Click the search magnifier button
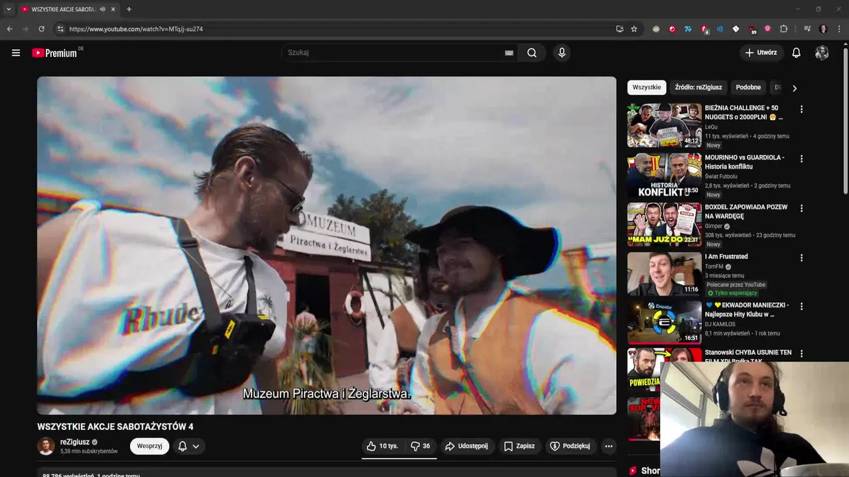Image resolution: width=849 pixels, height=477 pixels. pos(532,53)
